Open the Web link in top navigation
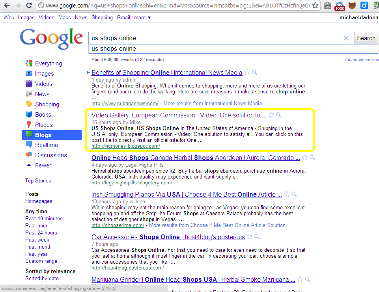379x292 pixels. (x=9, y=18)
